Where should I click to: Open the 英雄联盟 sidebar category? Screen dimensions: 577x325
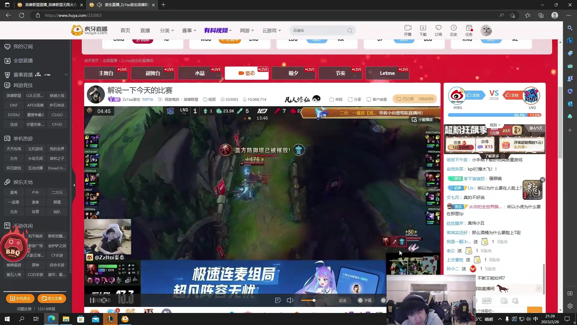(14, 95)
